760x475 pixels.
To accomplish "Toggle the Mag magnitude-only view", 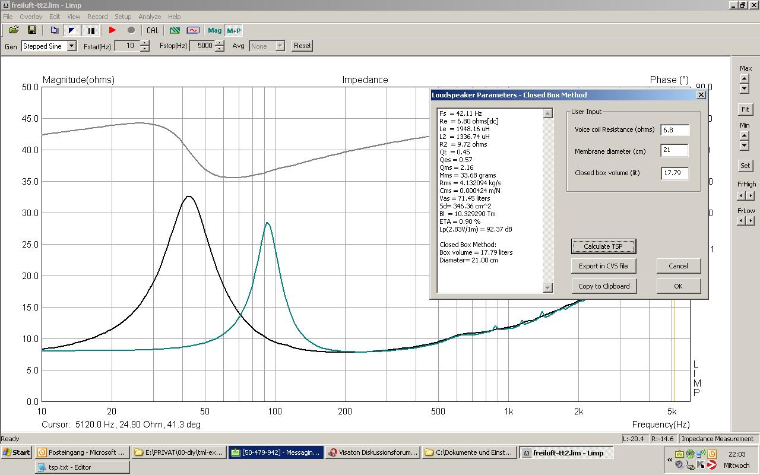I will click(x=214, y=30).
